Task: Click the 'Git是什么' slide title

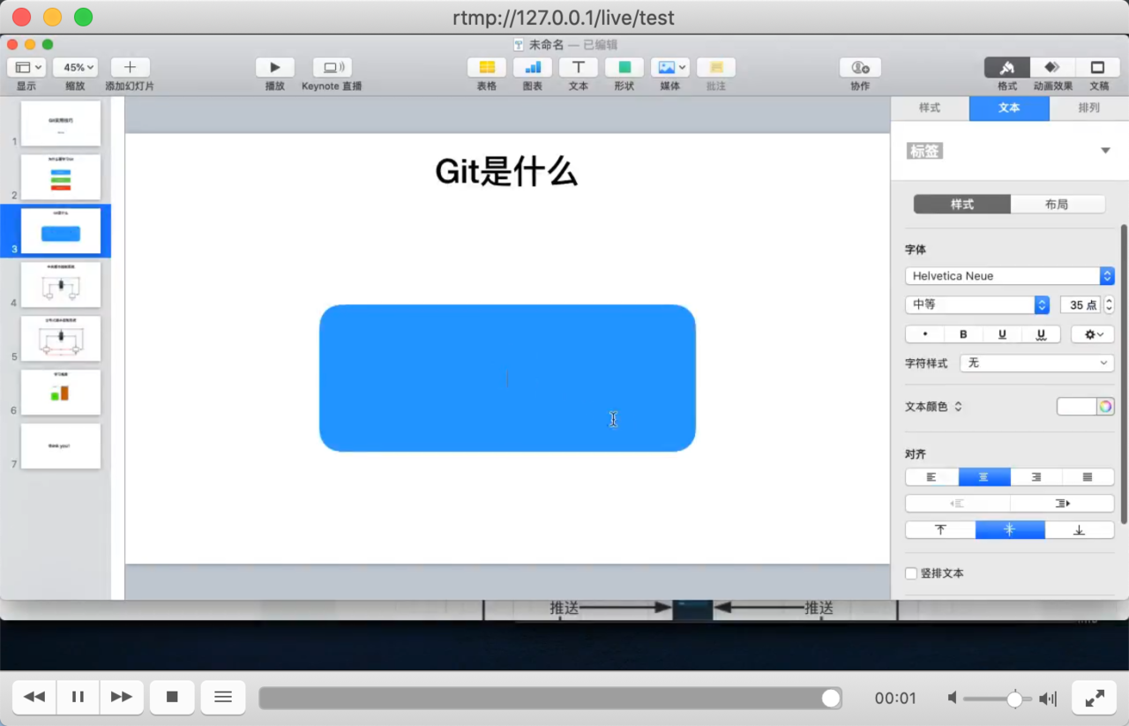Action: [506, 172]
